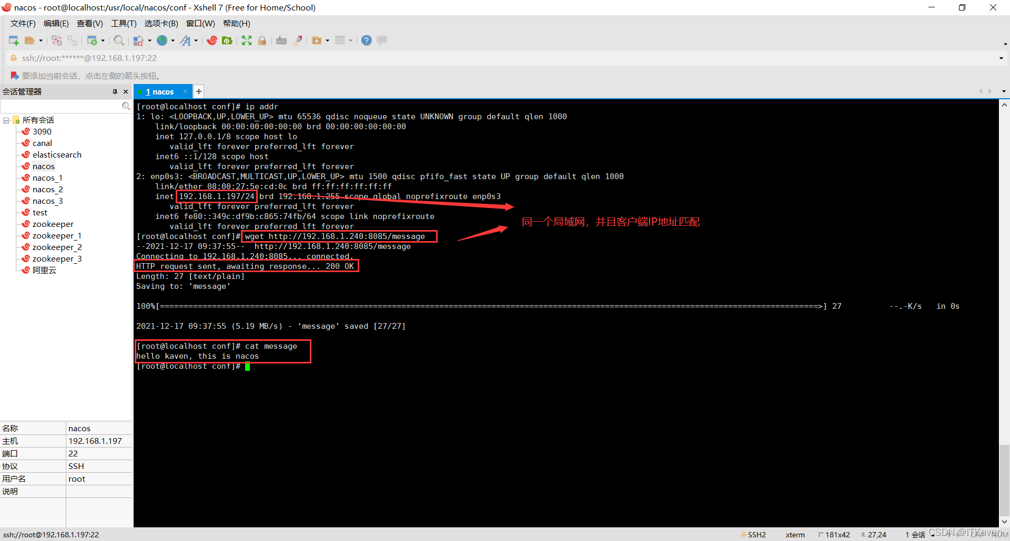
Task: Click the terminal scrollbar up arrow
Action: (x=1004, y=105)
